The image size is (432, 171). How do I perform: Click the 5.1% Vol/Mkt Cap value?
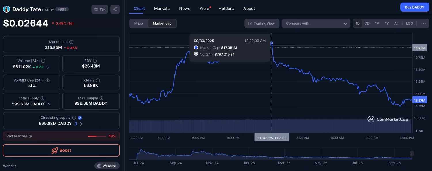32,85
